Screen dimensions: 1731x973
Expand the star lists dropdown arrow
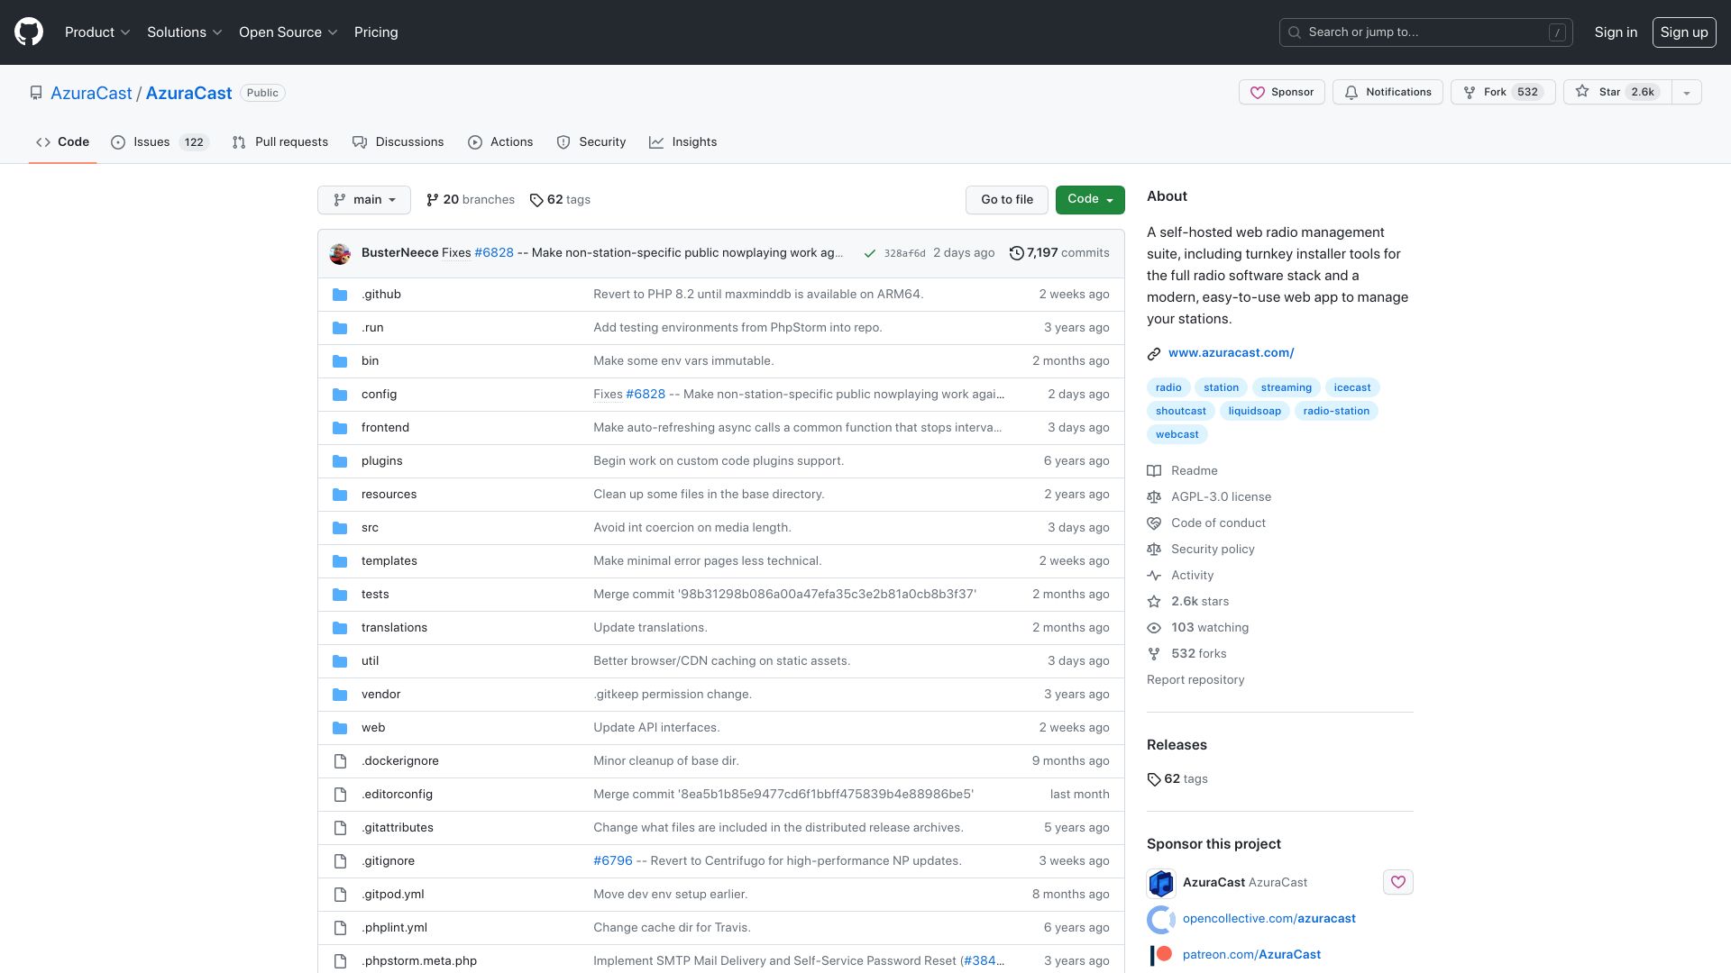coord(1686,92)
